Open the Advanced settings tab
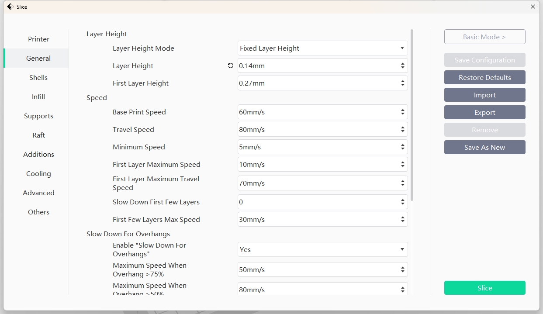Viewport: 543px width, 314px height. (38, 193)
